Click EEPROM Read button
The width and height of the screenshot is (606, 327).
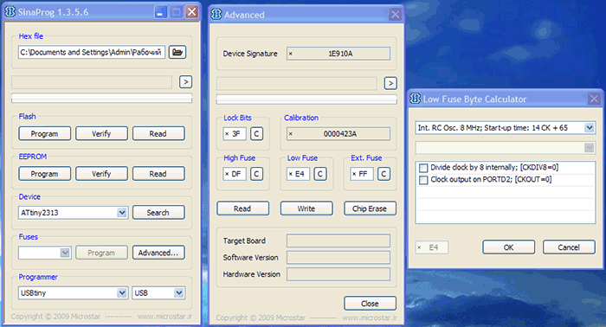pyautogui.click(x=158, y=174)
